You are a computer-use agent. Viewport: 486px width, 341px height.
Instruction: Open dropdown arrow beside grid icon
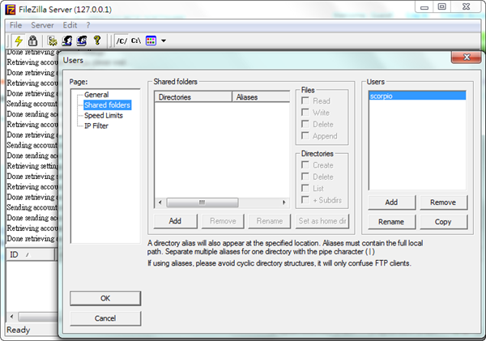click(163, 40)
